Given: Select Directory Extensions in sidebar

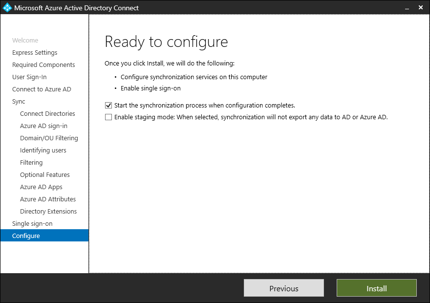Looking at the screenshot, I should point(48,212).
